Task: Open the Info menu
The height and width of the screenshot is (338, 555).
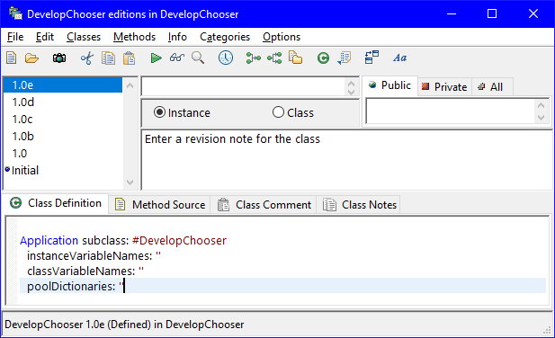Action: tap(177, 37)
